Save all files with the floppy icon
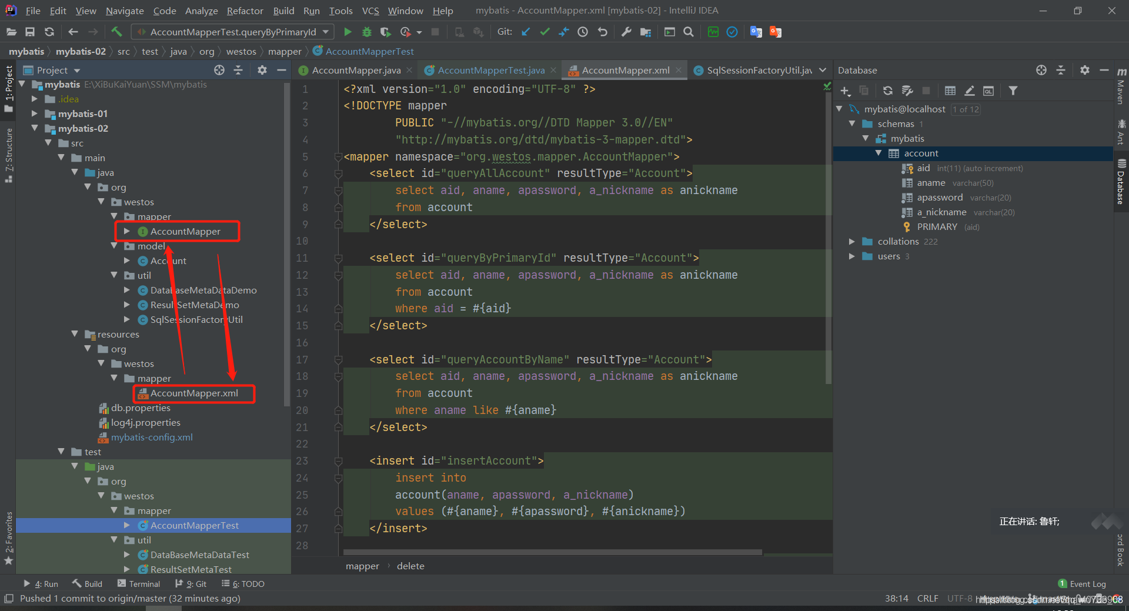Image resolution: width=1129 pixels, height=611 pixels. [30, 32]
